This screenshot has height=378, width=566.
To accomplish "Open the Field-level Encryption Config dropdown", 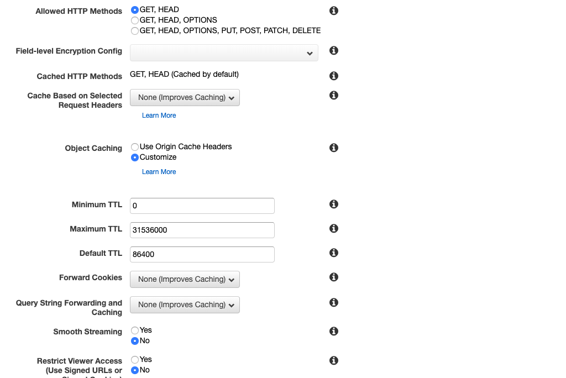I will tap(224, 53).
